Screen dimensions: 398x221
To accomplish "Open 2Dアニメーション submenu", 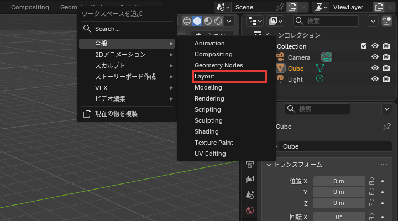I will [127, 55].
